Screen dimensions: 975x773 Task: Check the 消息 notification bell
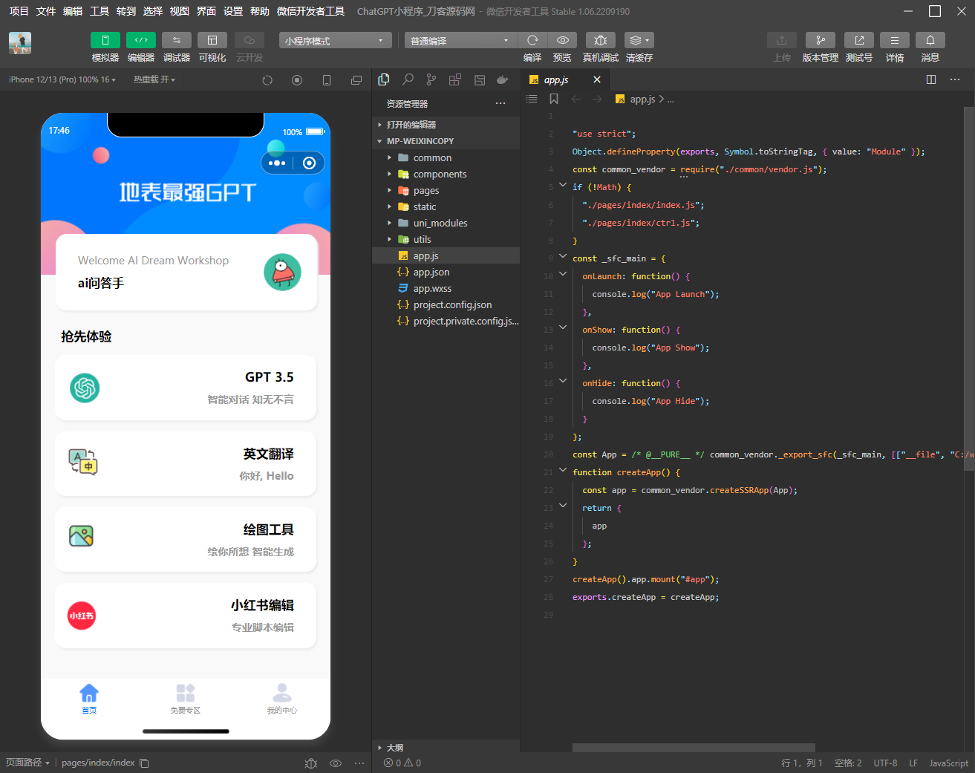[x=930, y=39]
